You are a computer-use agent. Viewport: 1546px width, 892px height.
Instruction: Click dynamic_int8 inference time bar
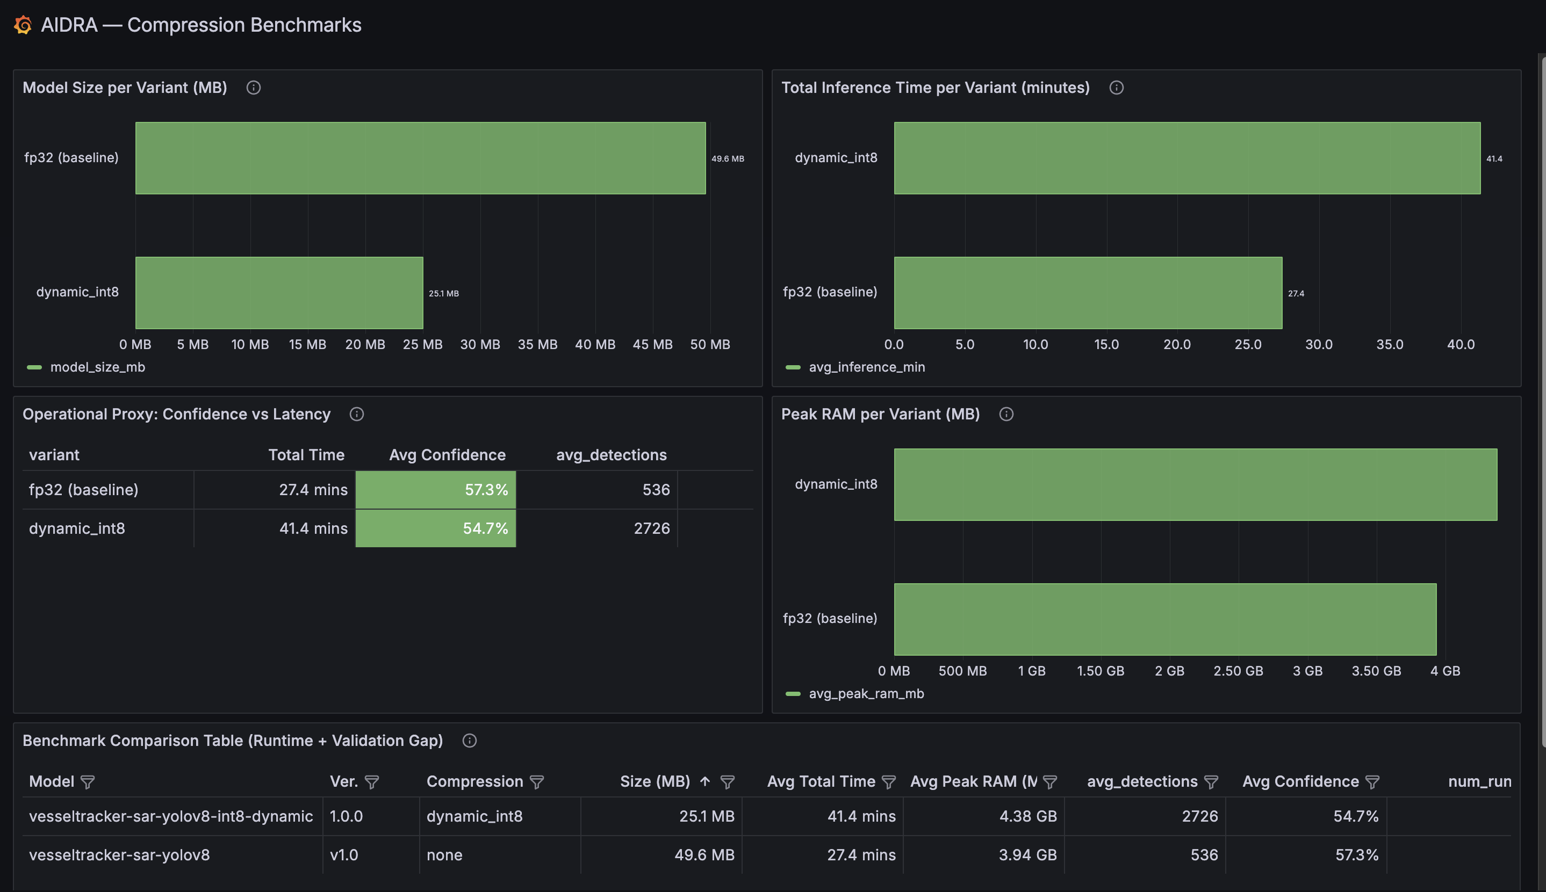point(1188,158)
